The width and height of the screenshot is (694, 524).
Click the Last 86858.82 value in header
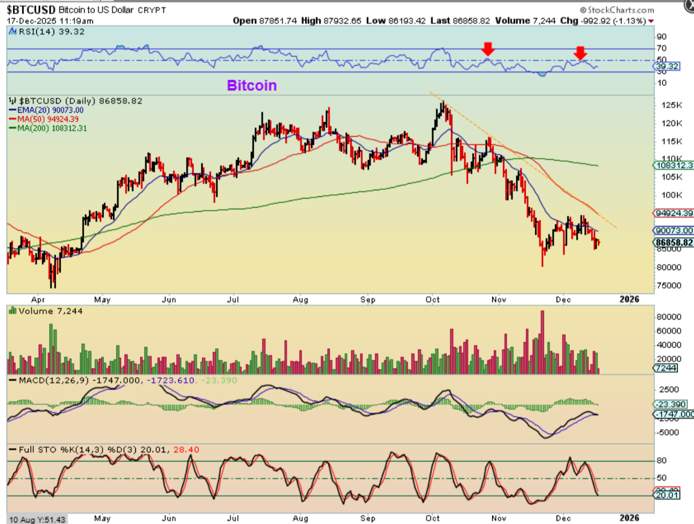pyautogui.click(x=460, y=21)
